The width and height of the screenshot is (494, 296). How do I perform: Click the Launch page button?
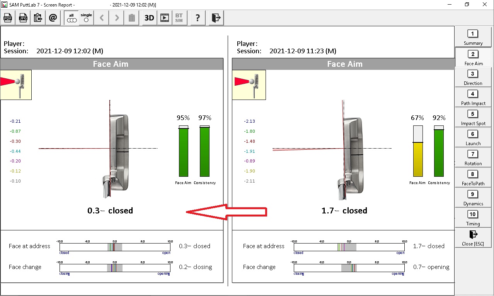point(473,137)
